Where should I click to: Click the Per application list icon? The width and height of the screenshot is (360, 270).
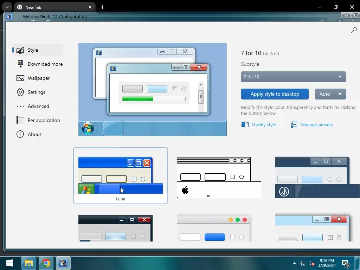[x=20, y=120]
